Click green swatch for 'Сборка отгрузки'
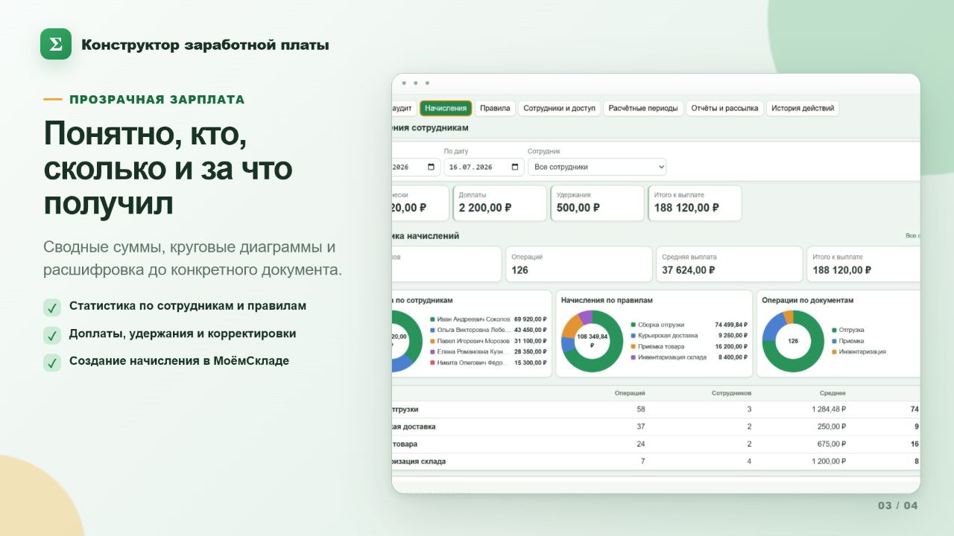 click(634, 325)
